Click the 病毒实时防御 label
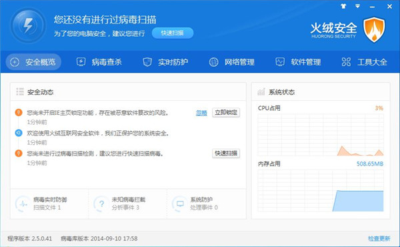The image size is (400, 247). [x=50, y=200]
